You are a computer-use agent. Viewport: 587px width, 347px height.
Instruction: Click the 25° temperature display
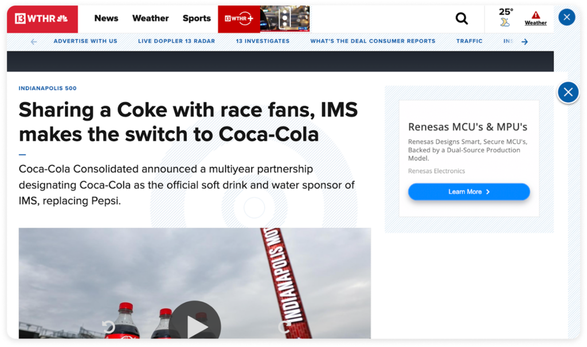(x=504, y=10)
